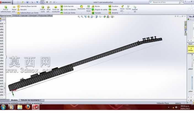Viewport: 194px width, 129px height.
Task: Click the Simetría mirror tool
Action: (113, 13)
